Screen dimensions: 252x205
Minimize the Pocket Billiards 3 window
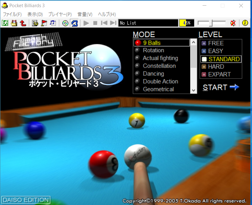click(204, 6)
